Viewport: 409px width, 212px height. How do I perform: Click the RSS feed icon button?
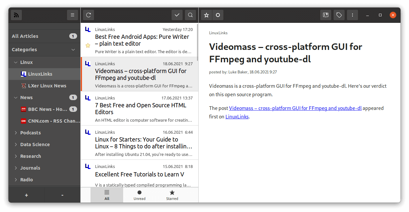16,15
